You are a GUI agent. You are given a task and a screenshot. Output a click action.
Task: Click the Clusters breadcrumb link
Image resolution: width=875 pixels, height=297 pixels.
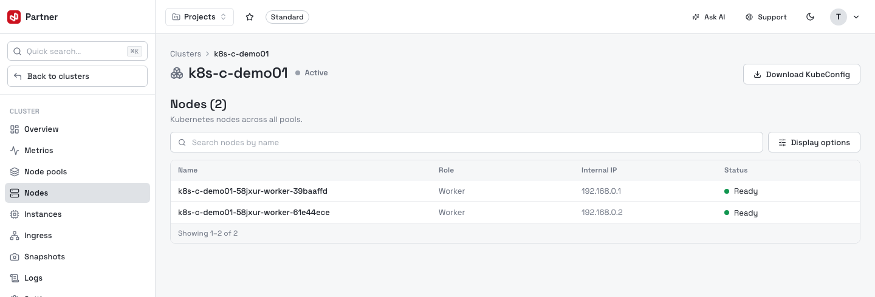pyautogui.click(x=185, y=54)
